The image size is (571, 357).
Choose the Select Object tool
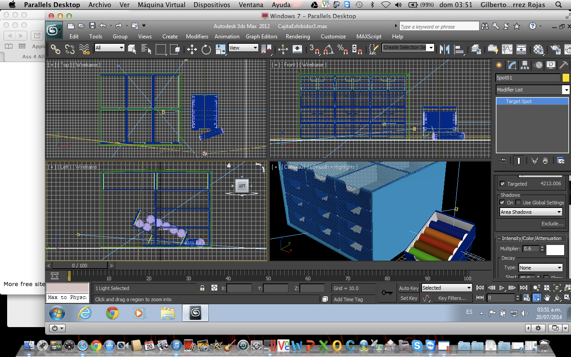(132, 49)
